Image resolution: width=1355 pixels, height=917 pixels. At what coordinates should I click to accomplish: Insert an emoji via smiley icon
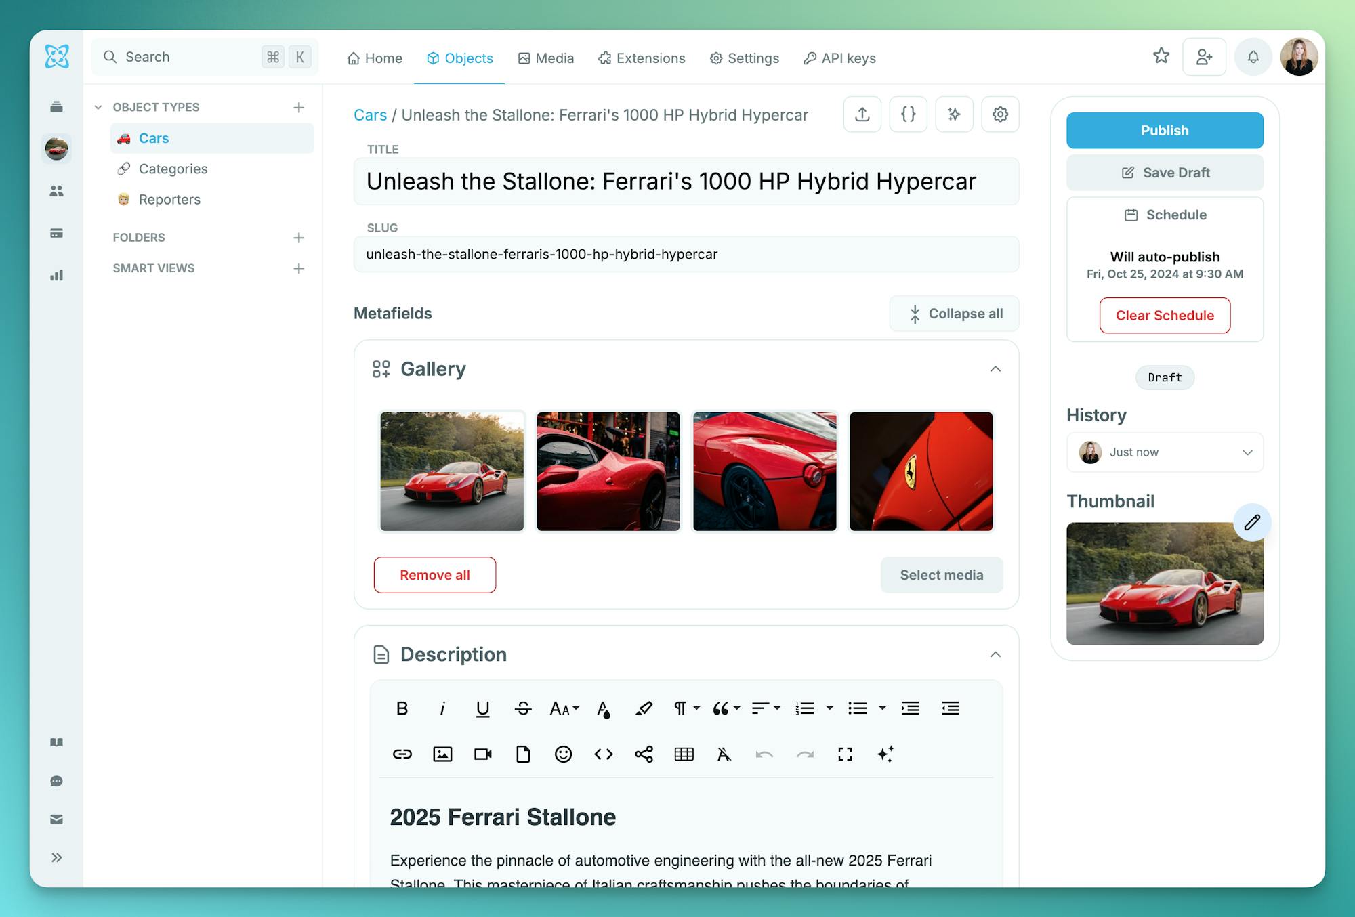tap(563, 754)
